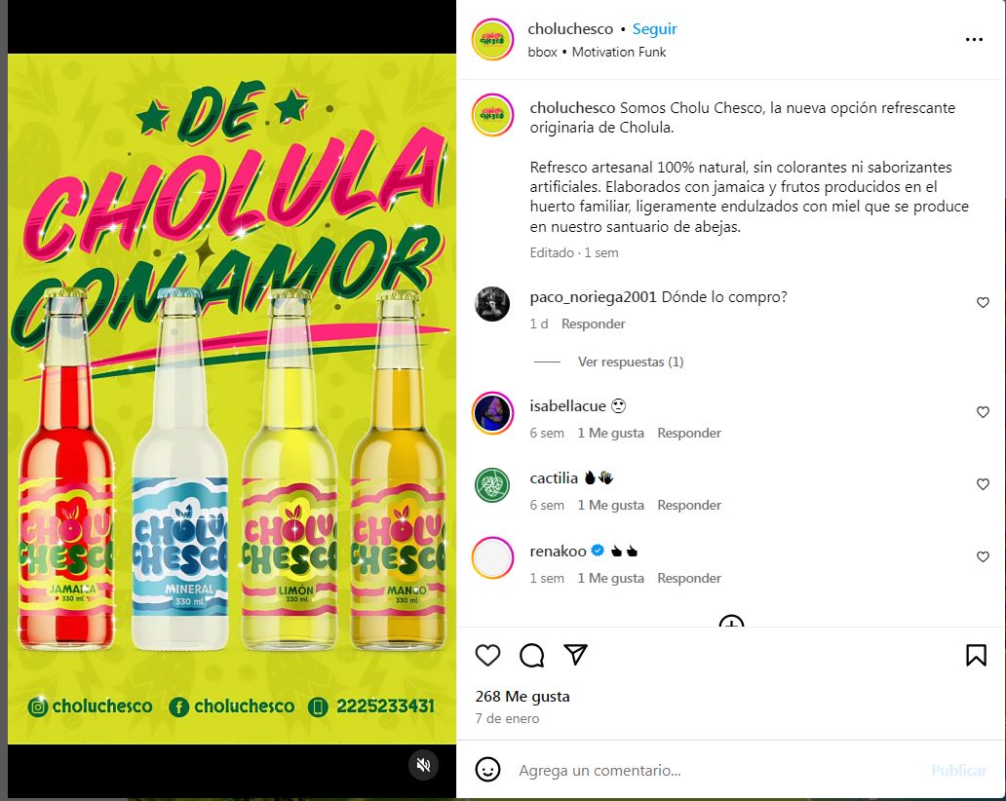Share post via paper plane icon
This screenshot has height=801, width=1006.
point(575,654)
